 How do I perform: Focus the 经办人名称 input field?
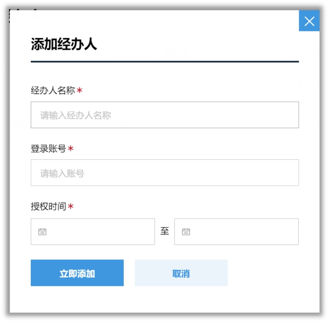[164, 115]
